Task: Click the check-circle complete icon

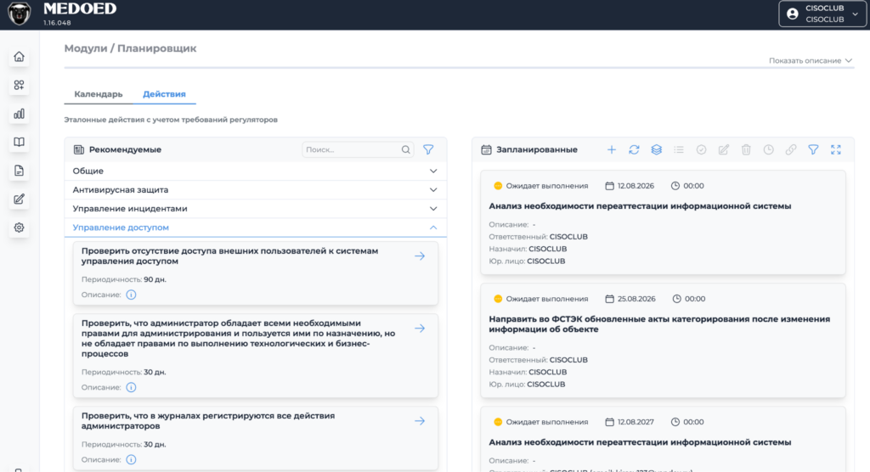Action: point(701,149)
